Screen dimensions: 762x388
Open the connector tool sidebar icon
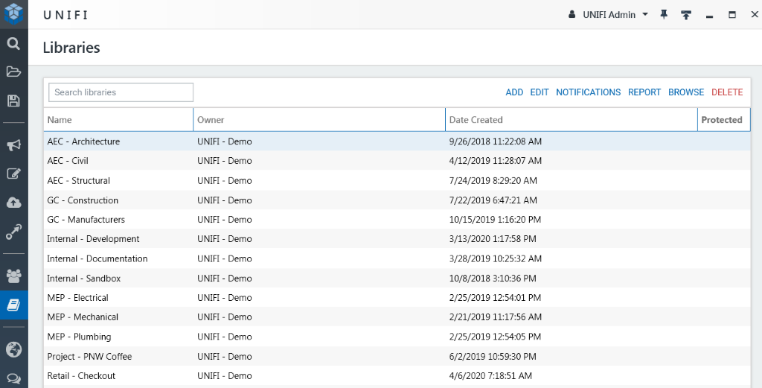pos(13,232)
